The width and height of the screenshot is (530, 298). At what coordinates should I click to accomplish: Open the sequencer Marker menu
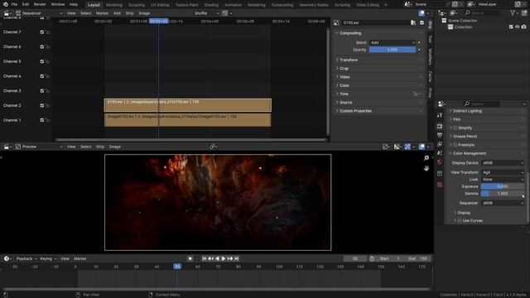(x=102, y=13)
